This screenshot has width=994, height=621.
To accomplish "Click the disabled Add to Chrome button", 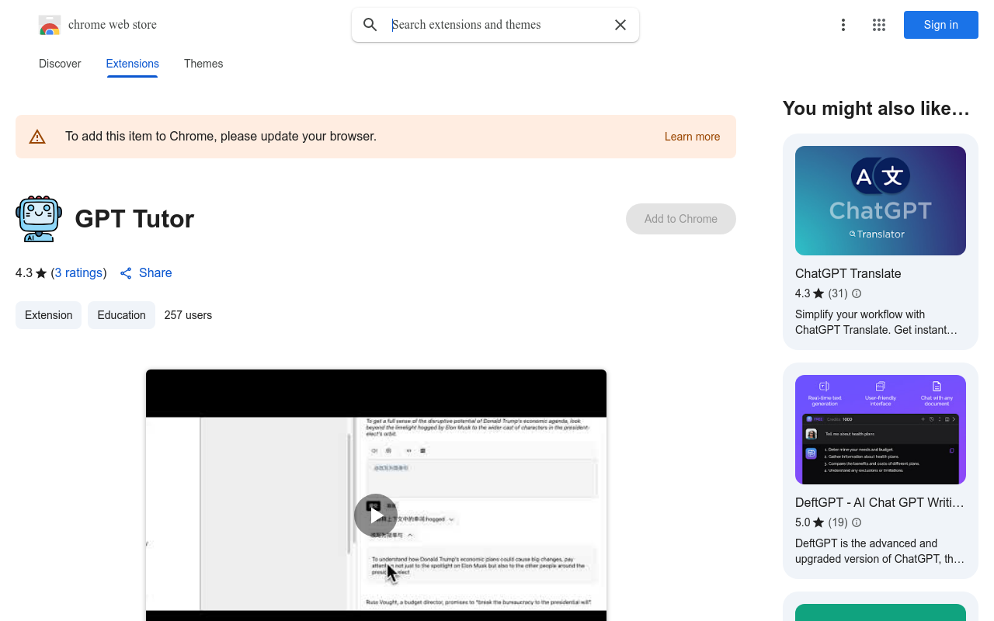I will [681, 219].
